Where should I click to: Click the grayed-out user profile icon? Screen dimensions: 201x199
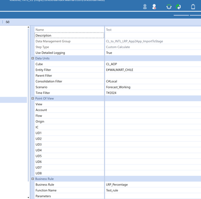coord(145,7)
